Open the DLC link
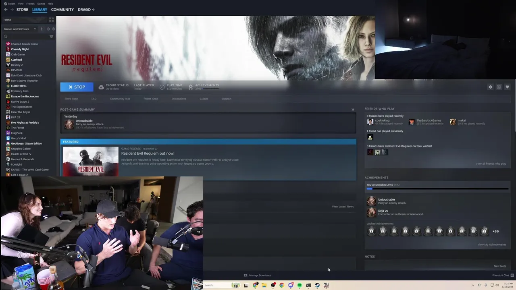Image resolution: width=516 pixels, height=290 pixels. pyautogui.click(x=94, y=99)
